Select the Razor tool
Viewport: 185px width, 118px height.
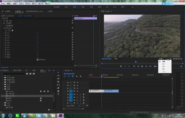58,82
